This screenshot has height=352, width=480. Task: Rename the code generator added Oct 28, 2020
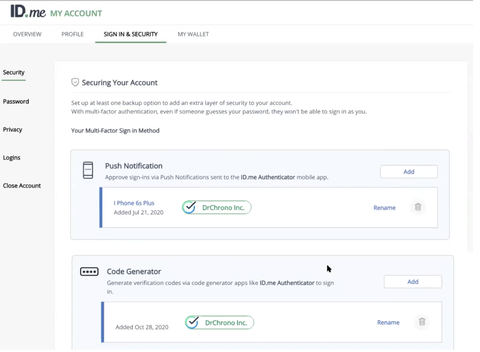[388, 322]
